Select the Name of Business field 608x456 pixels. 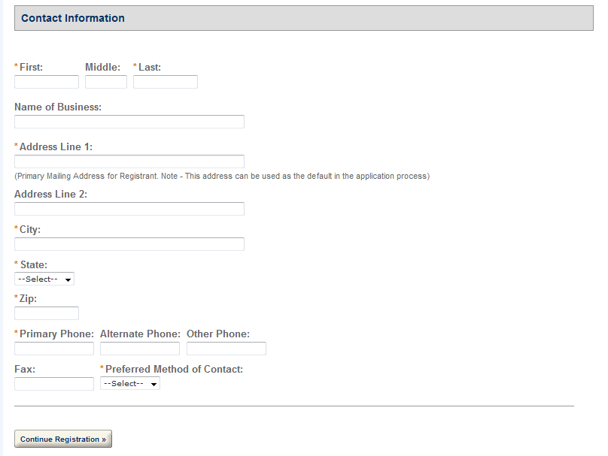pos(129,122)
